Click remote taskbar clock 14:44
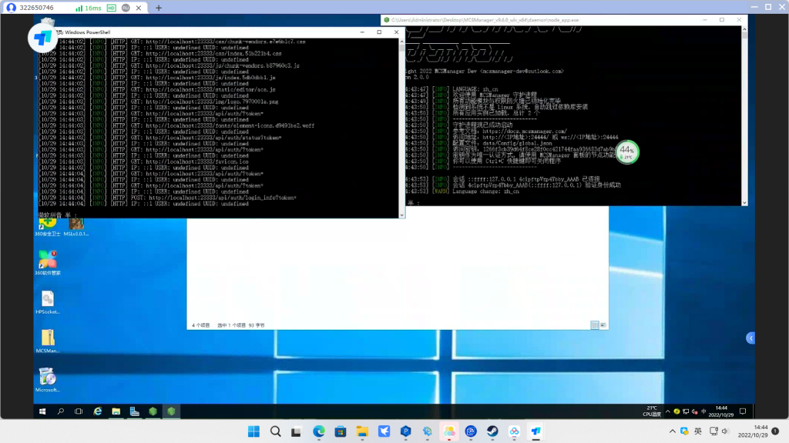789x443 pixels. (721, 411)
